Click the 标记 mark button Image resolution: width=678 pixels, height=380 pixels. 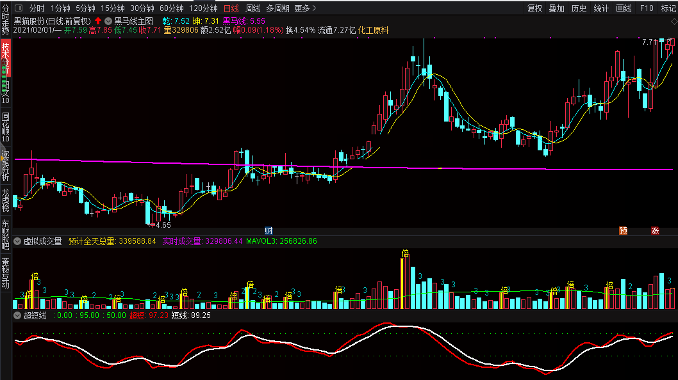click(668, 8)
